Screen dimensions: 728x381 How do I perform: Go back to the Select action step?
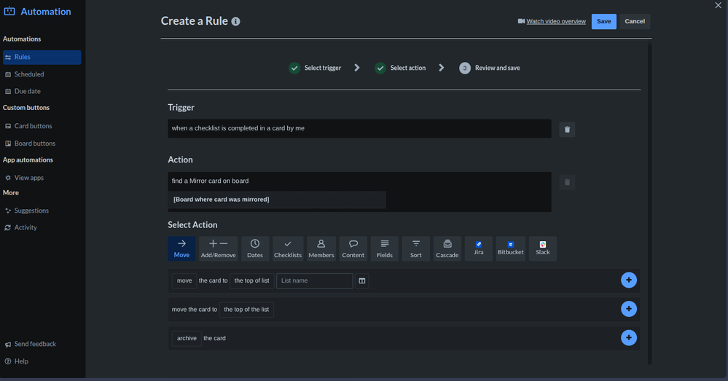(x=400, y=68)
